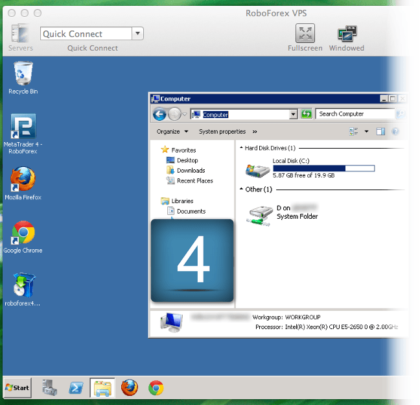Open the Organize menu

172,131
